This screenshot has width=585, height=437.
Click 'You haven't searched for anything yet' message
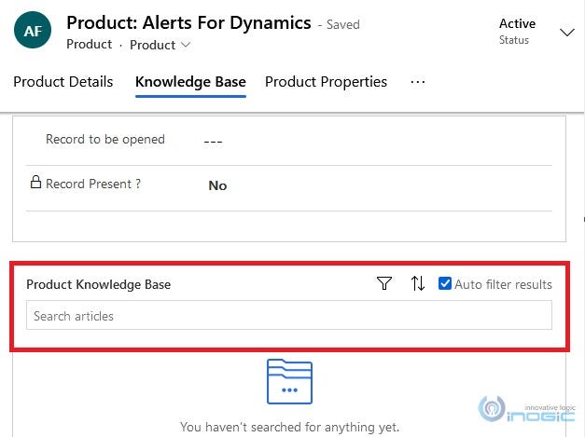(289, 427)
